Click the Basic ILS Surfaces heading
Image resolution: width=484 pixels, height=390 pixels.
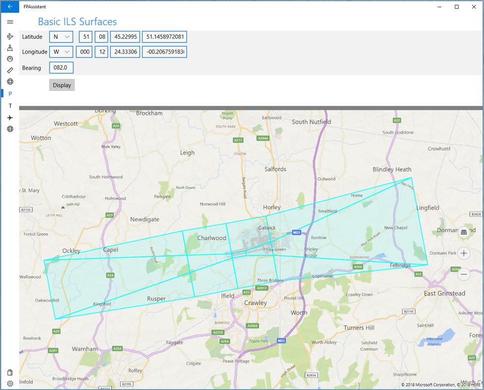tap(77, 22)
